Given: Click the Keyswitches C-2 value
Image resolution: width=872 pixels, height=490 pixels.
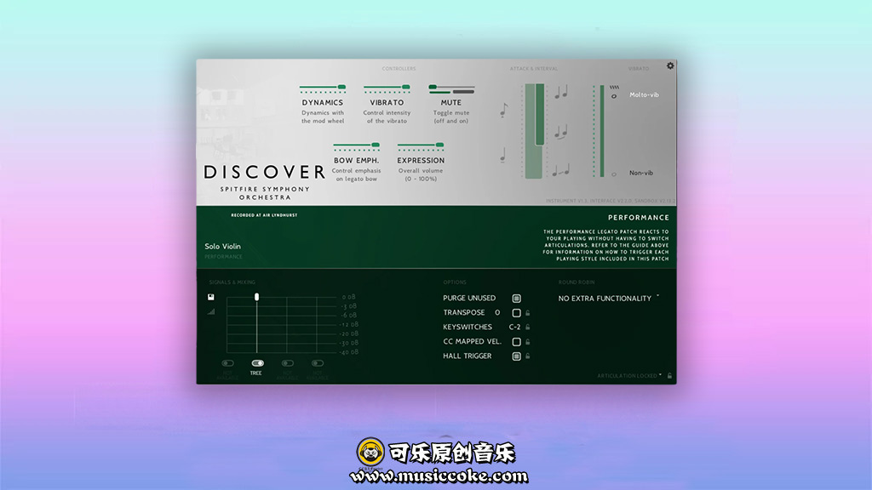Looking at the screenshot, I should (x=514, y=328).
